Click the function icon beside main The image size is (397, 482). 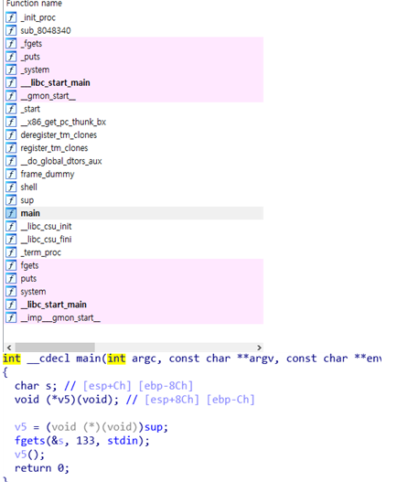pos(11,213)
